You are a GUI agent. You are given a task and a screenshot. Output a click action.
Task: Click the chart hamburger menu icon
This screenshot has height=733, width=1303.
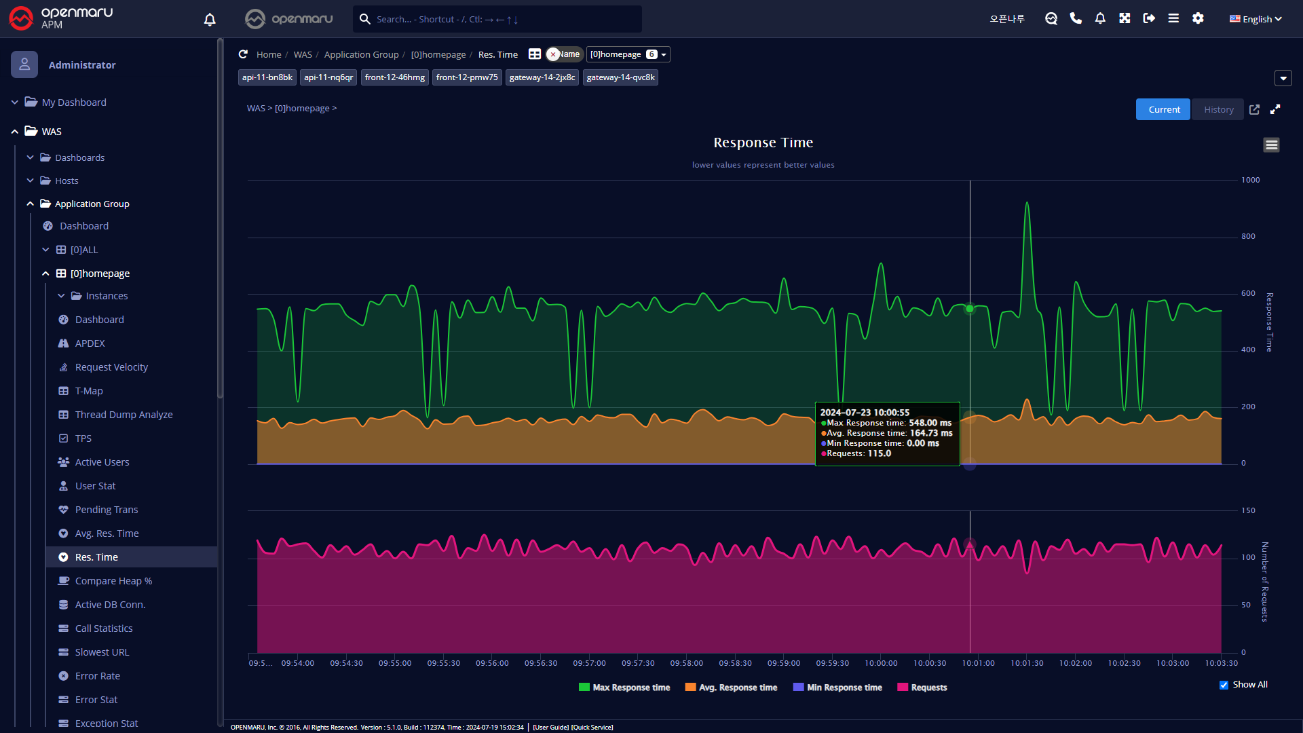(x=1271, y=145)
